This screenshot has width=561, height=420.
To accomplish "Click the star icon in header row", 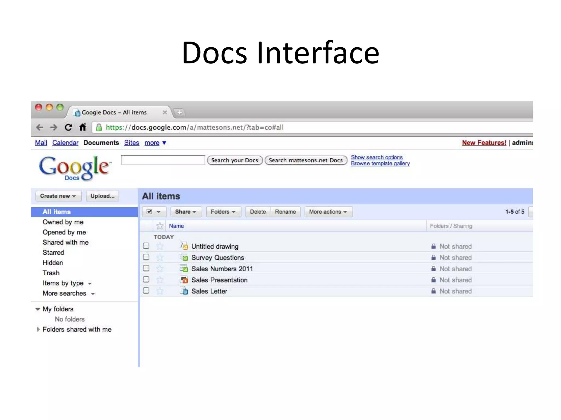I will 160,226.
